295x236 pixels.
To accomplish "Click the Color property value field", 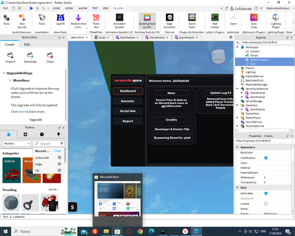I will click(x=277, y=163).
